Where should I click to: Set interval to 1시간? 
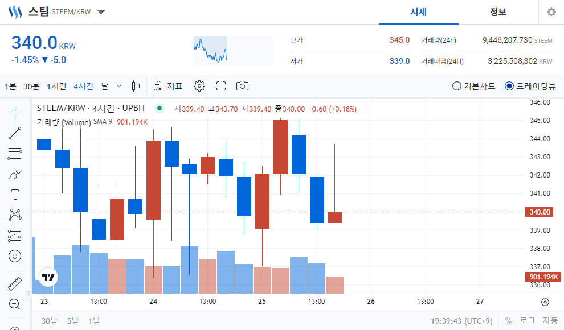[56, 86]
